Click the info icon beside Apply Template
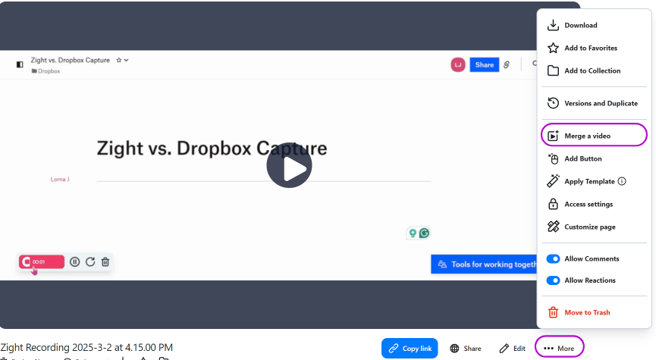 [x=622, y=182]
